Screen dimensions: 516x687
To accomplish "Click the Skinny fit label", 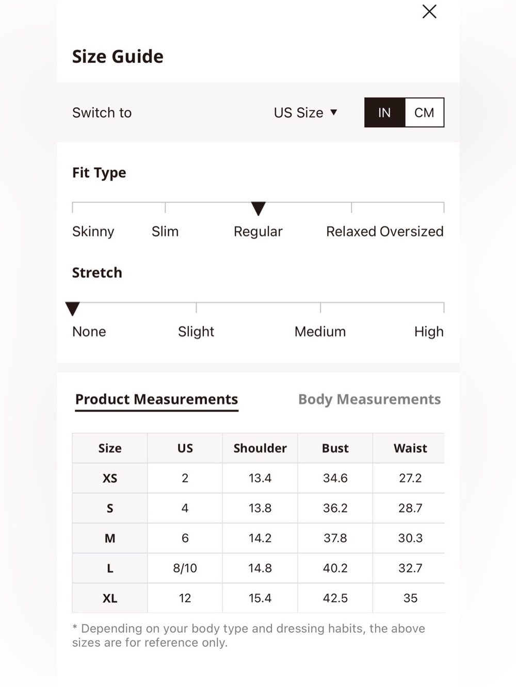I will point(93,231).
